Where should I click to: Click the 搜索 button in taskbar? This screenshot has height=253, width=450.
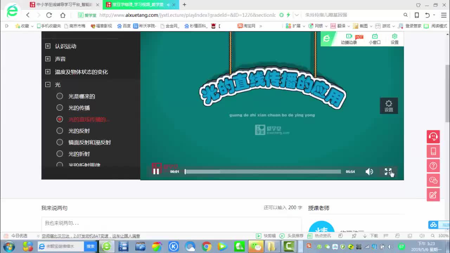point(90,246)
